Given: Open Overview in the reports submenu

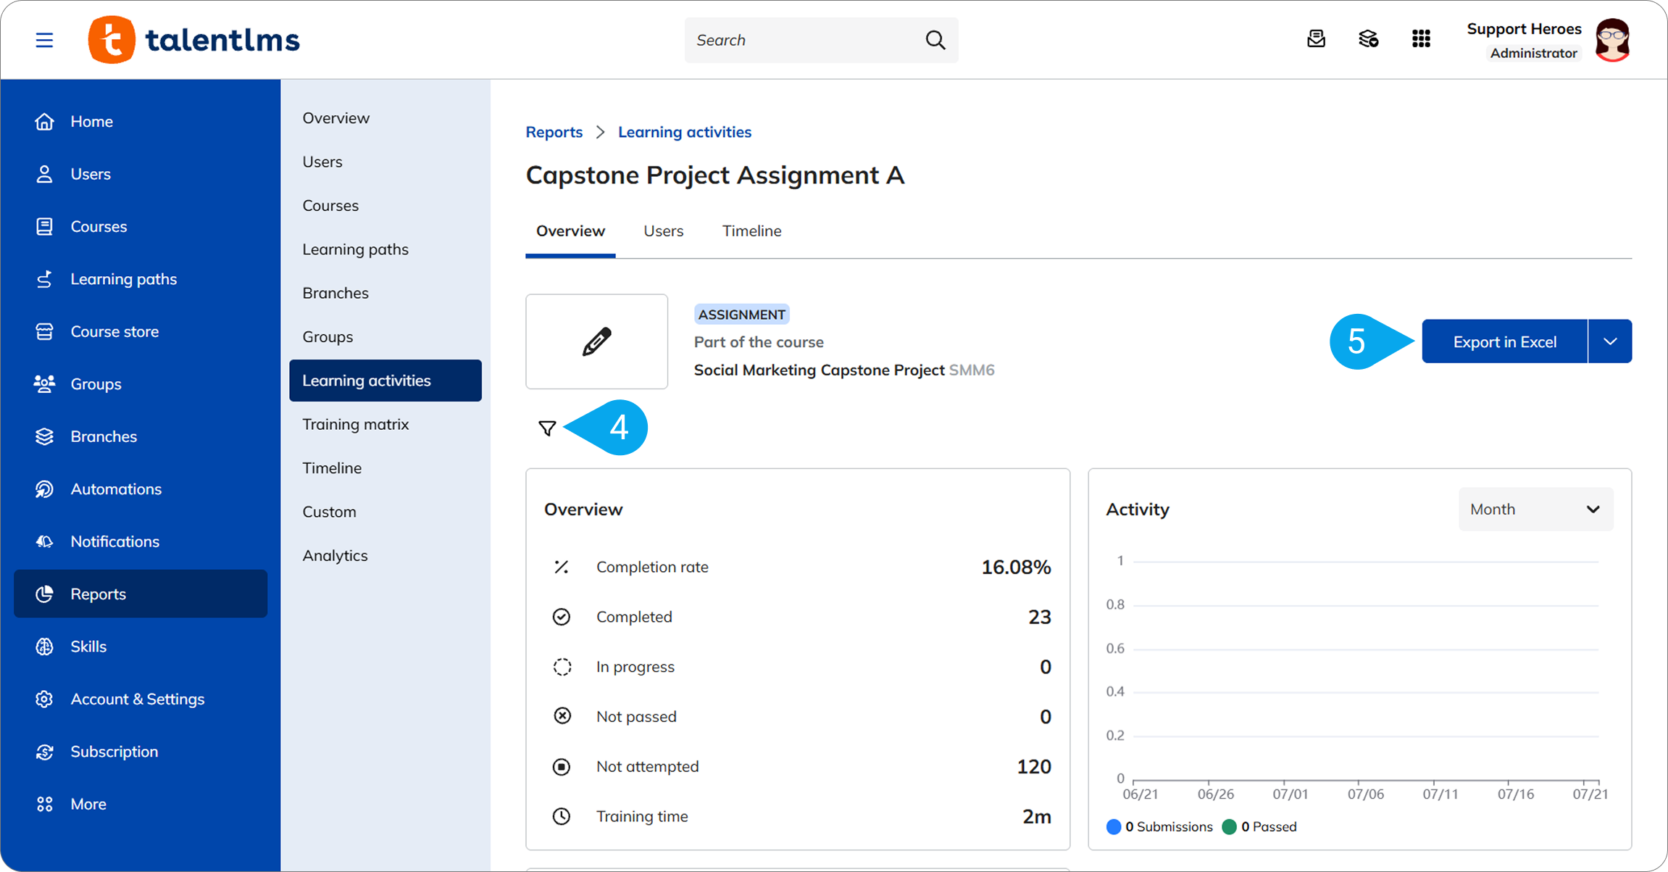Looking at the screenshot, I should tap(335, 117).
